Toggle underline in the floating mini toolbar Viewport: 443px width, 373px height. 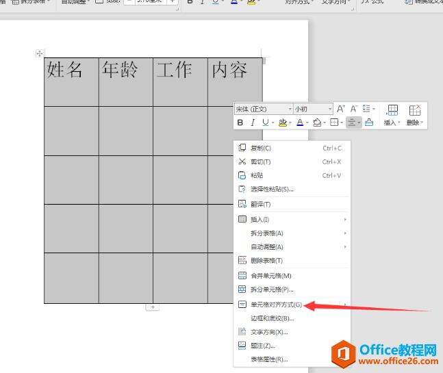click(x=265, y=123)
